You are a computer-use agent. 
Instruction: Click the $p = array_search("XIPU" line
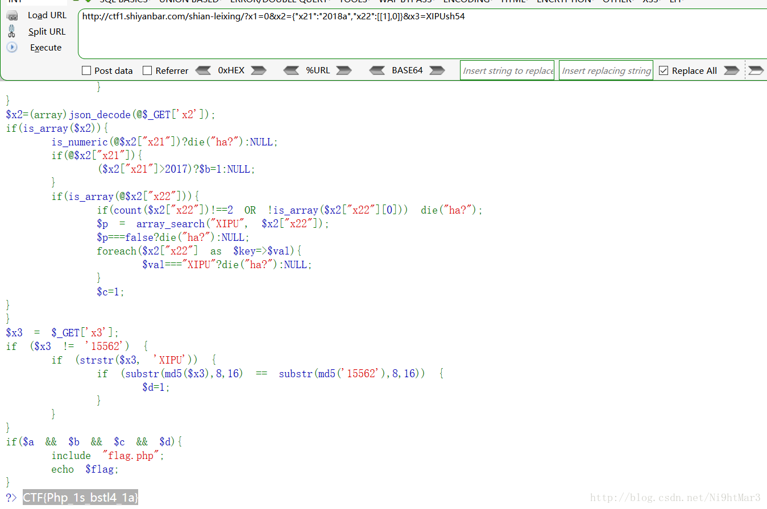pos(213,224)
